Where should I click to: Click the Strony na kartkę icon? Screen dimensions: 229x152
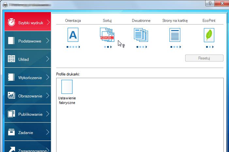coord(175,35)
